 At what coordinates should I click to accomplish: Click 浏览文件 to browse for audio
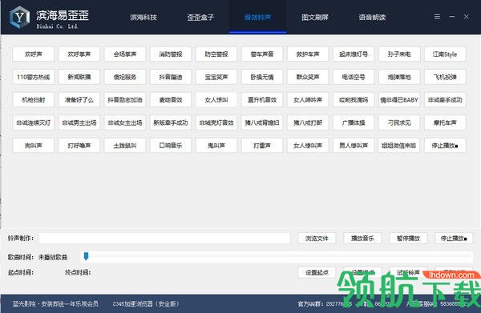coord(317,239)
